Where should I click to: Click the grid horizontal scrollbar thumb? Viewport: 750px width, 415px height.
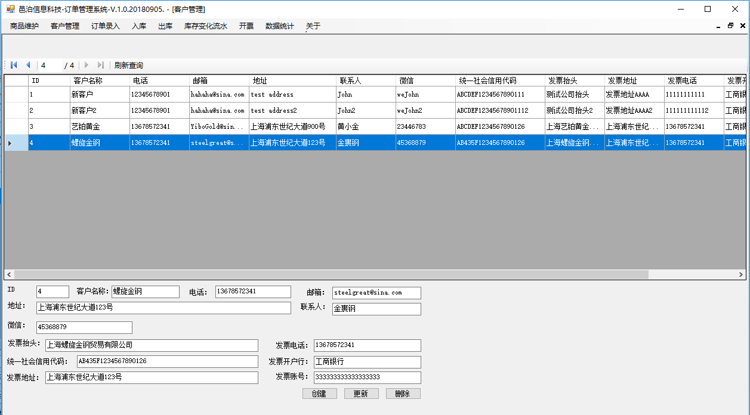[331, 275]
